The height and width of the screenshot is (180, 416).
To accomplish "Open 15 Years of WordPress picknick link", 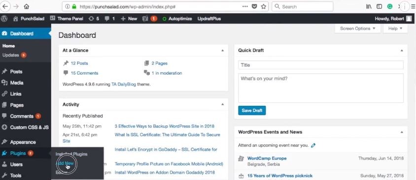I will [x=280, y=176].
